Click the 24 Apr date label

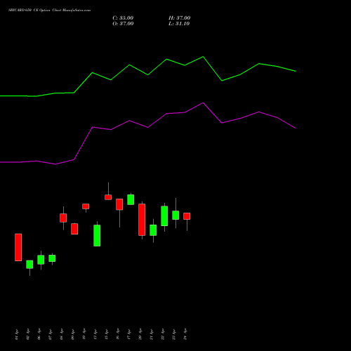[185, 334]
